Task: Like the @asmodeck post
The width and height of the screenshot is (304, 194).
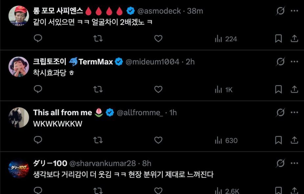Action: [158, 39]
